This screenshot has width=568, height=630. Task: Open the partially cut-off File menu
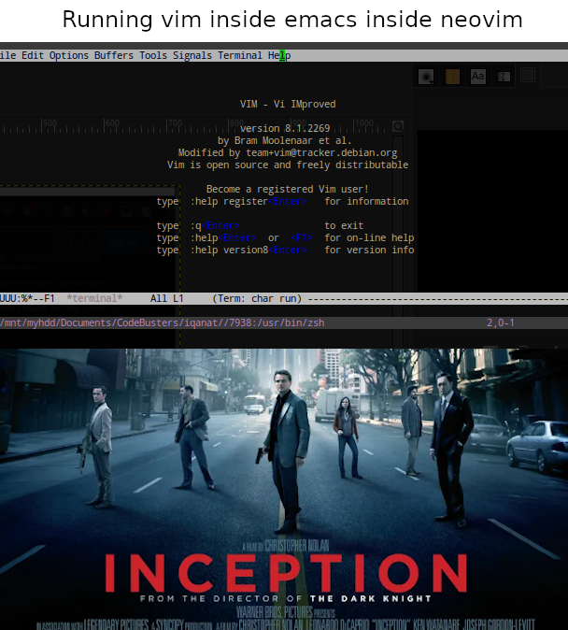click(8, 55)
